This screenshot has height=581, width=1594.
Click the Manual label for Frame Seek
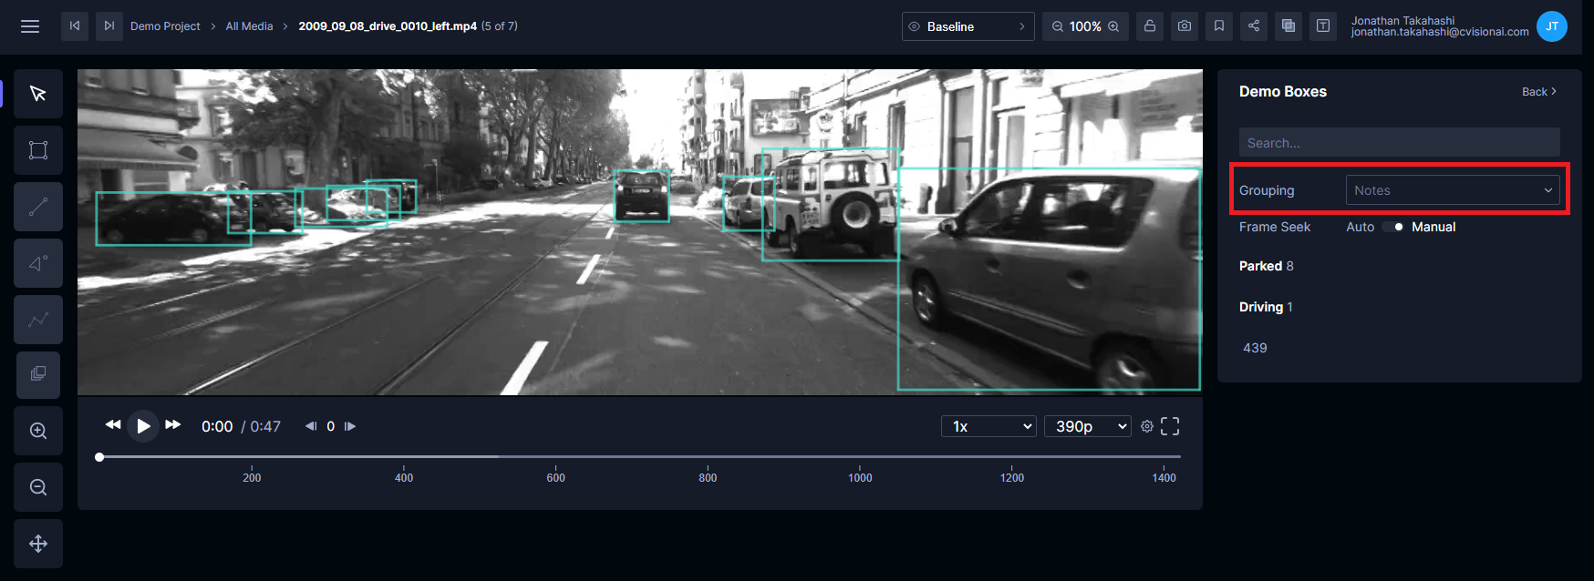coord(1434,227)
